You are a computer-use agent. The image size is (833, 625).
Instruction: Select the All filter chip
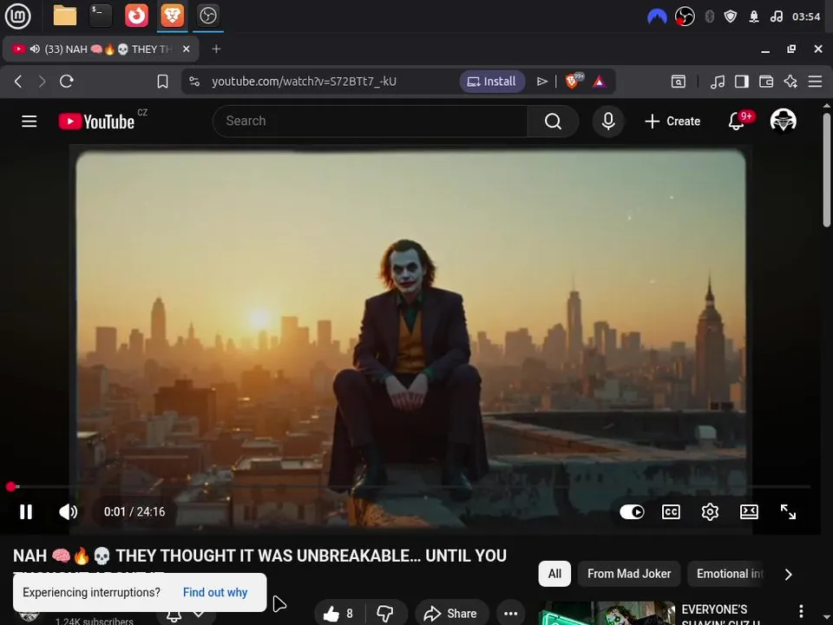(554, 574)
